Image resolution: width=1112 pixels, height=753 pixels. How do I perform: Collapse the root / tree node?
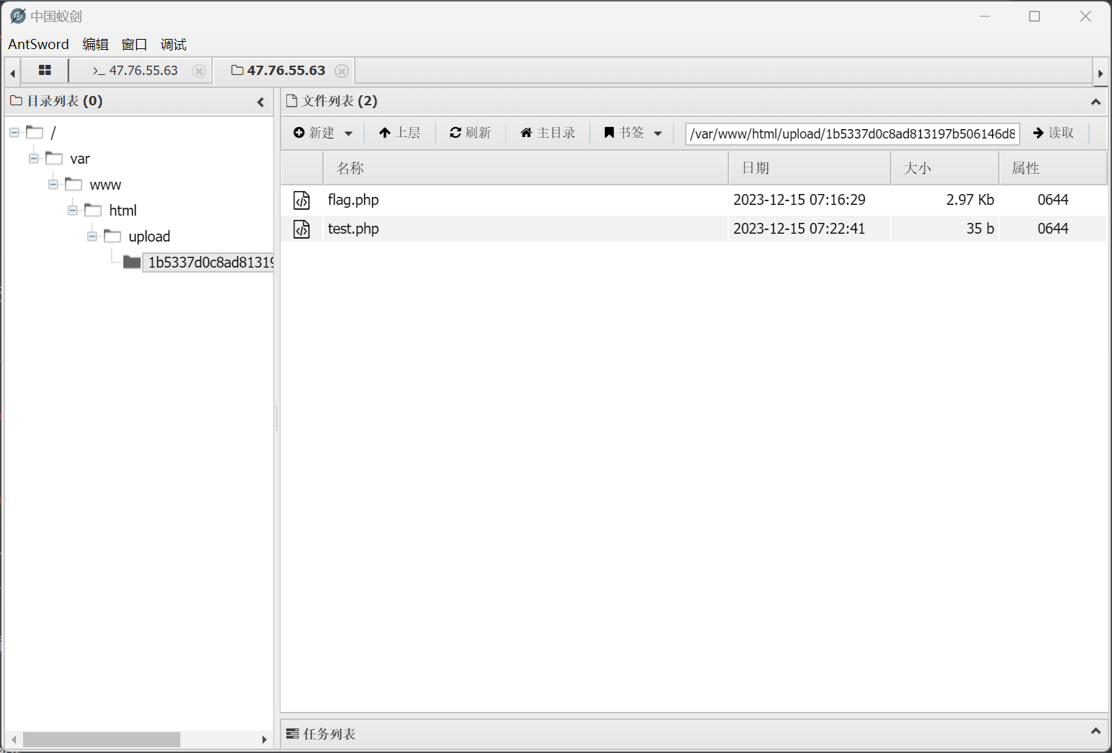(14, 132)
